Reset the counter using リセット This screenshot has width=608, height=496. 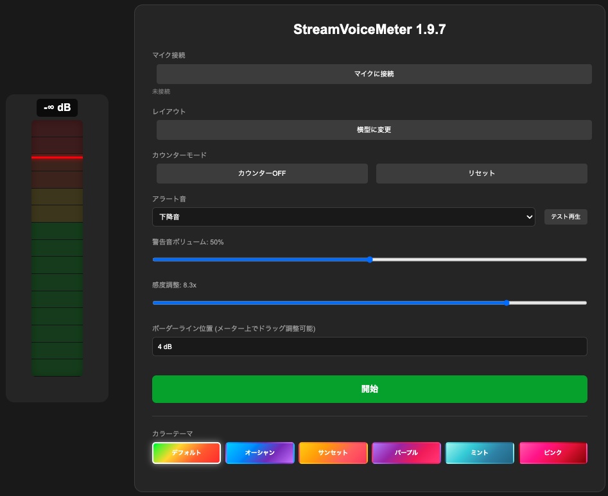tap(482, 173)
